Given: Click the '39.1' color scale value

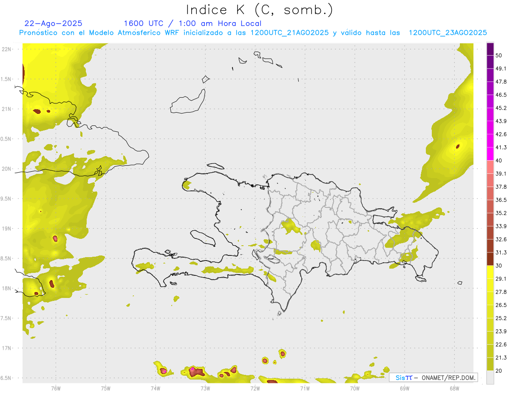Looking at the screenshot, I should (x=501, y=174).
